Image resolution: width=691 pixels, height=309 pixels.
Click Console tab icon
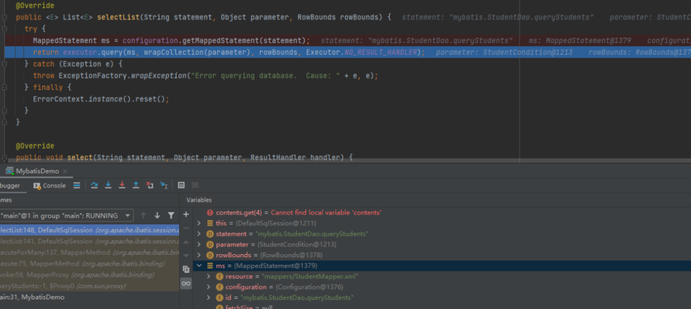[x=37, y=186]
